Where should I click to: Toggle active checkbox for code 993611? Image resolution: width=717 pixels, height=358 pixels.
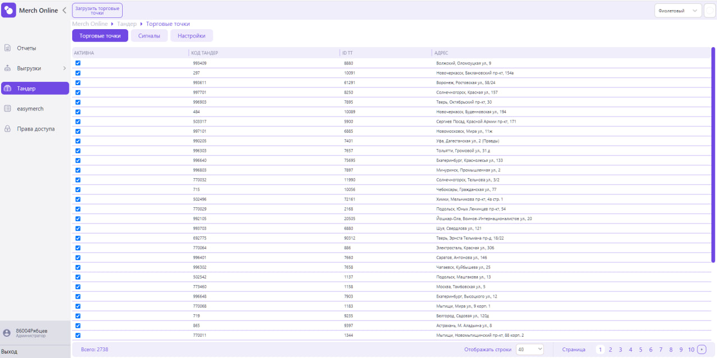tap(78, 82)
